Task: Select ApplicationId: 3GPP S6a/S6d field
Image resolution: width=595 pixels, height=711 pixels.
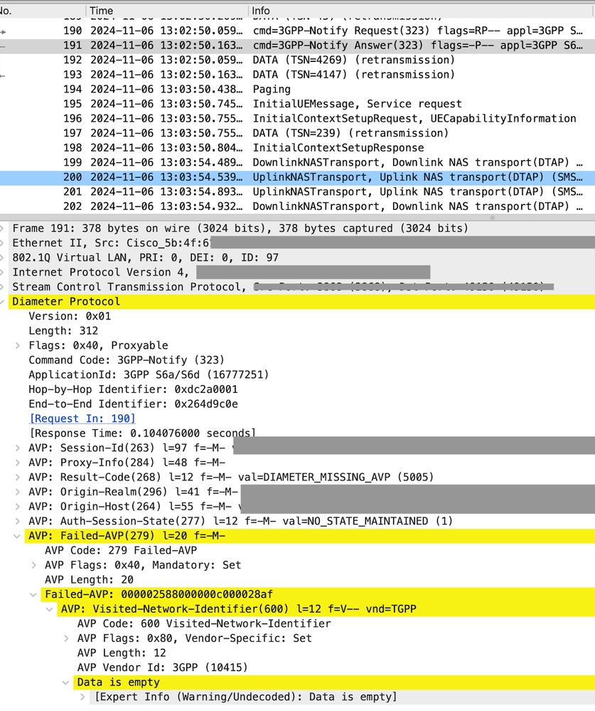Action: [149, 374]
